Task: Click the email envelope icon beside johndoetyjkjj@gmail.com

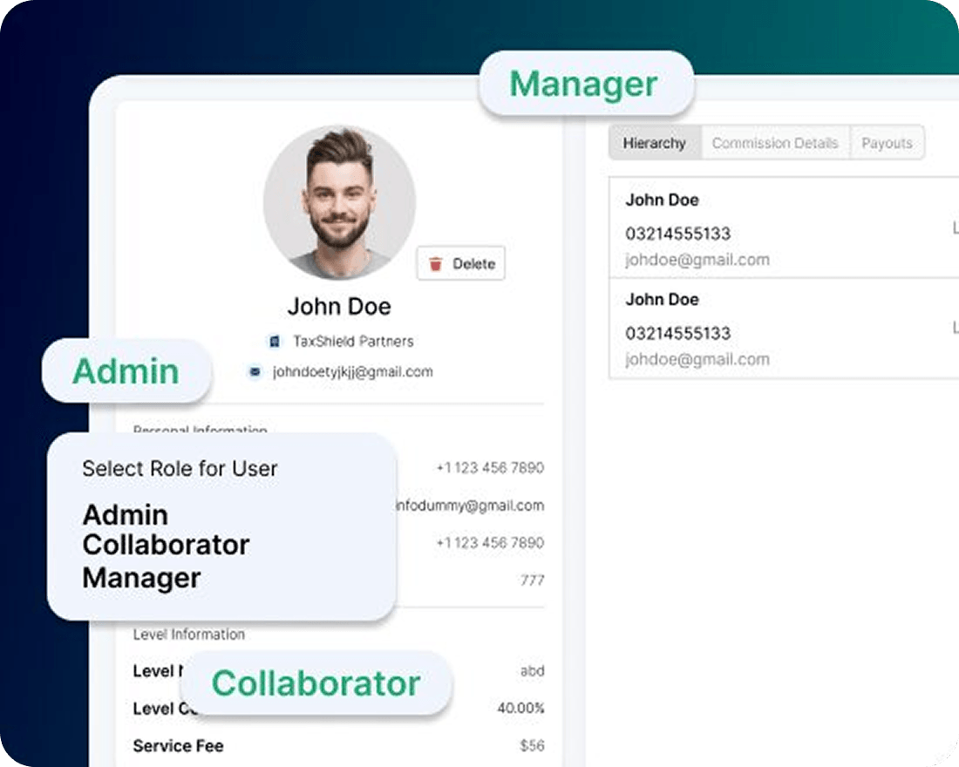Action: [255, 371]
